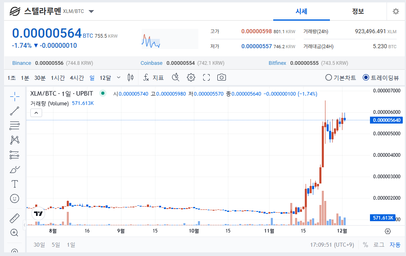Take a chart snapshot with camera icon

pos(222,77)
